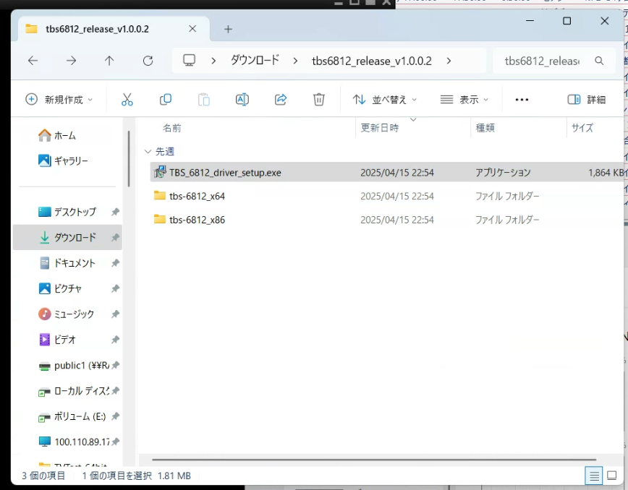Switch to details view using the status bar icon

coord(594,476)
